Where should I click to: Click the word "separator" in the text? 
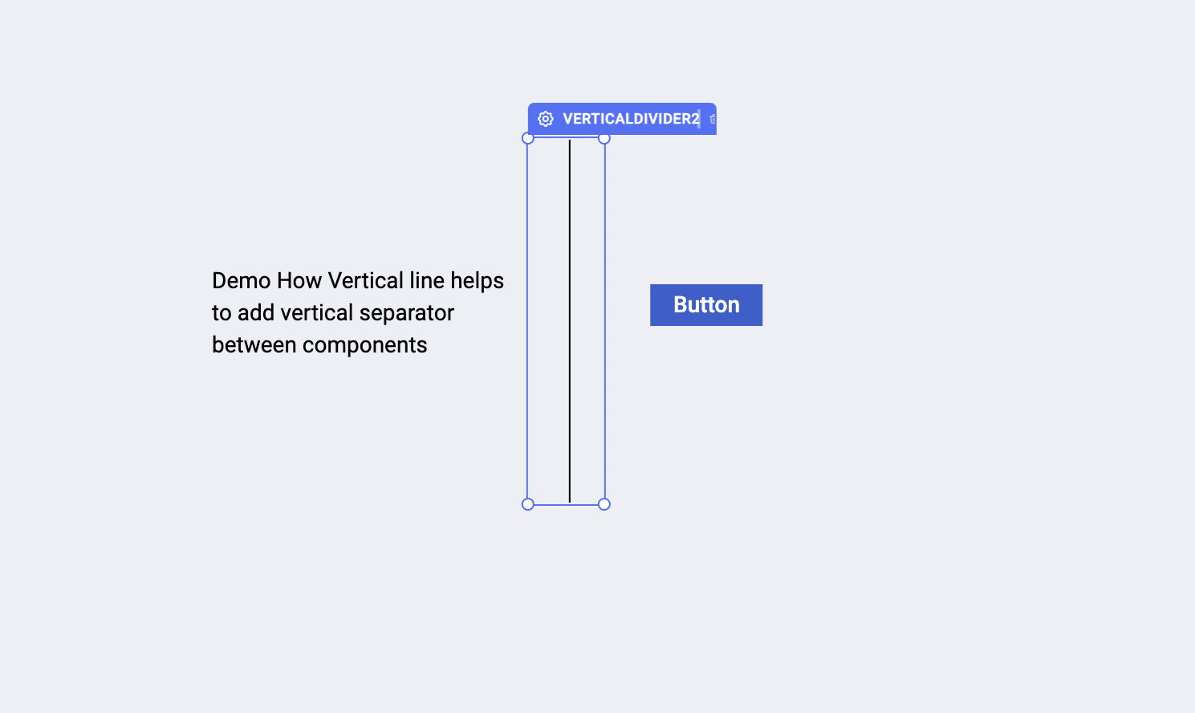[407, 313]
